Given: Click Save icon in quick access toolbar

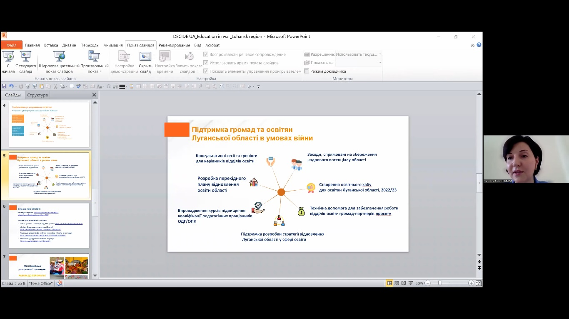Looking at the screenshot, I should 4,86.
